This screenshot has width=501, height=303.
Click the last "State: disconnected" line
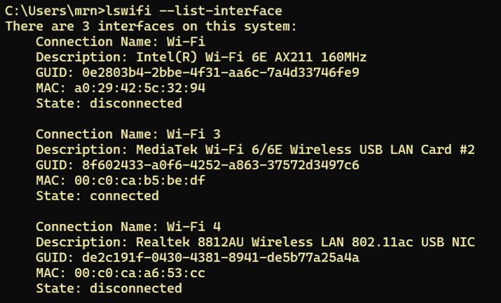(108, 288)
